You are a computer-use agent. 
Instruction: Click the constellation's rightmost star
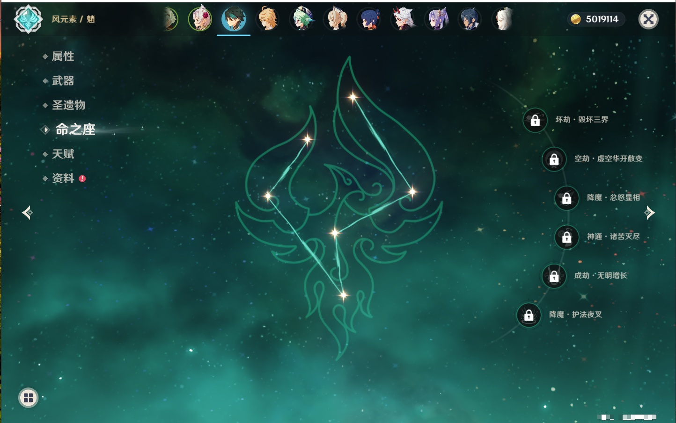(x=412, y=191)
